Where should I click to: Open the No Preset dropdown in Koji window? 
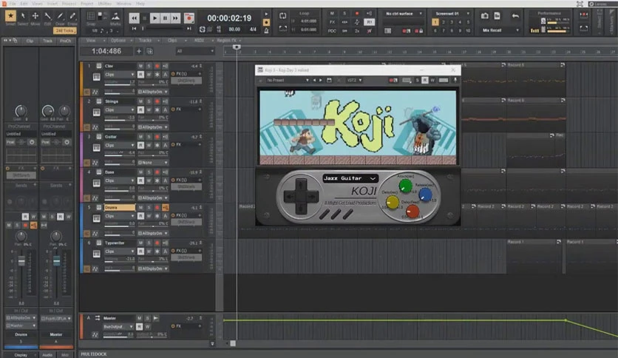tap(288, 80)
